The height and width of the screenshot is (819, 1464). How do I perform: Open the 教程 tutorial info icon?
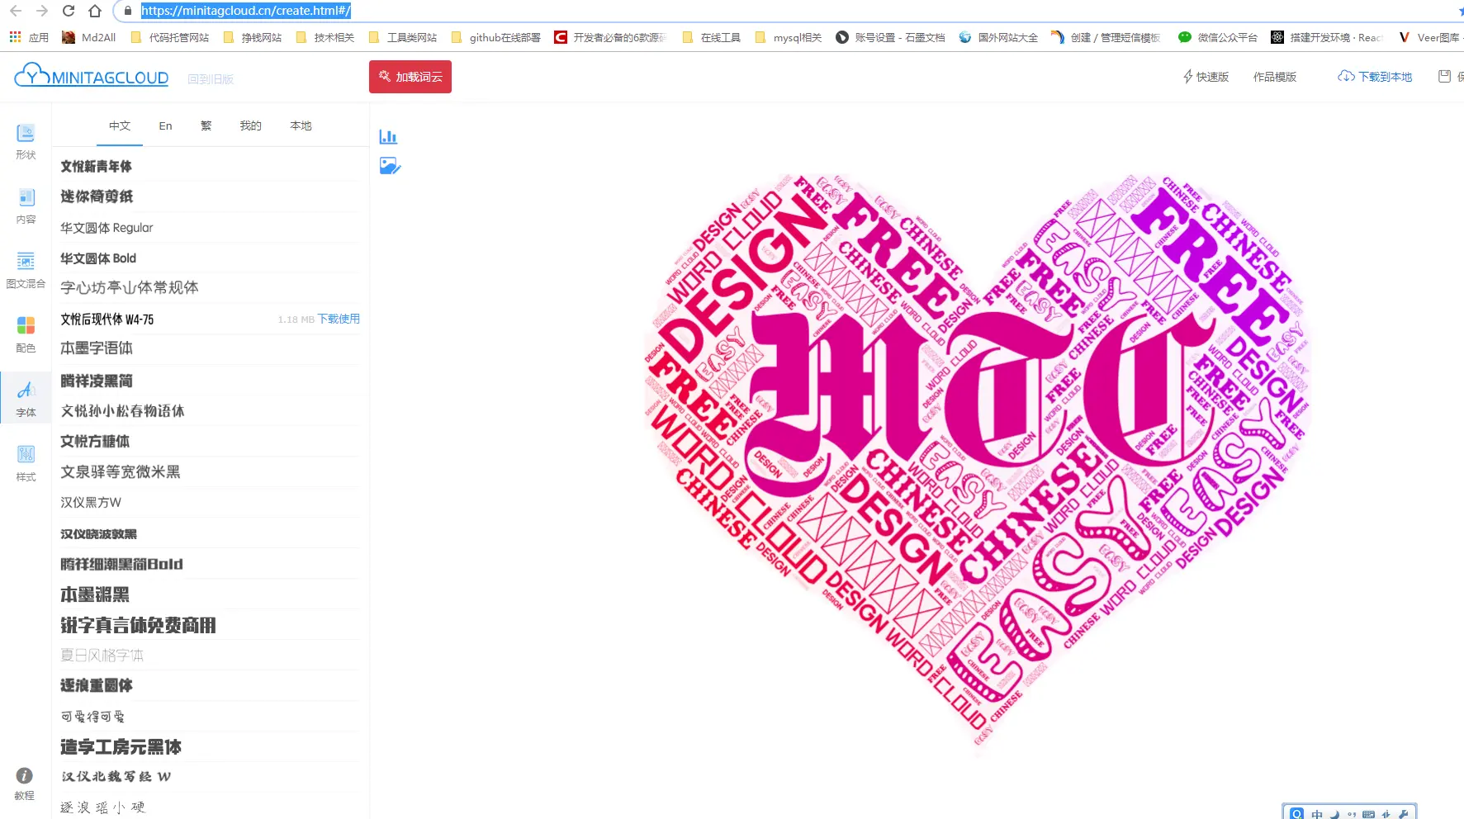pyautogui.click(x=25, y=784)
